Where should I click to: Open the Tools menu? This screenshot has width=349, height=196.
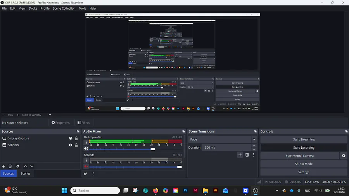click(x=82, y=9)
